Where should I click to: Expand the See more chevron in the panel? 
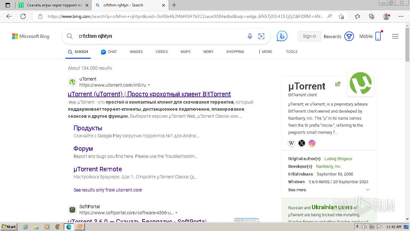point(368,190)
